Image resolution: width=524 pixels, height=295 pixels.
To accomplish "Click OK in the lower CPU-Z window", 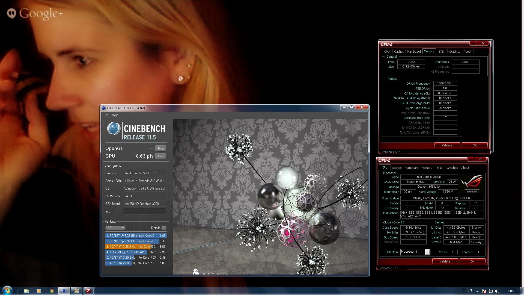I will [472, 261].
